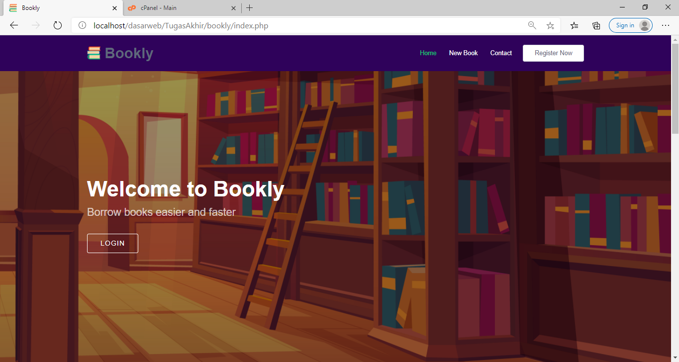The width and height of the screenshot is (679, 362).
Task: Select the Home navigation link
Action: [428, 53]
